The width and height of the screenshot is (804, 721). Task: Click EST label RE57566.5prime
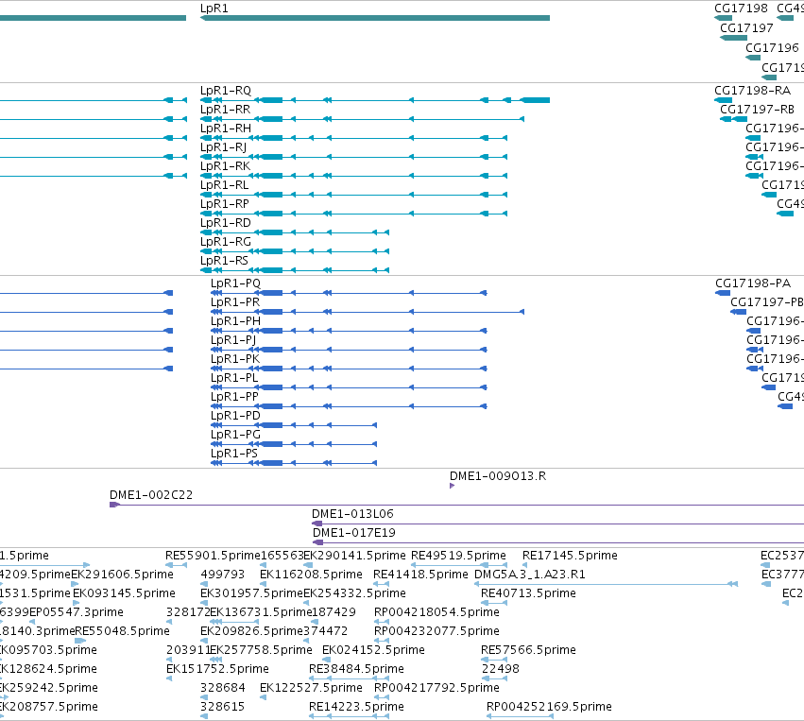point(528,651)
